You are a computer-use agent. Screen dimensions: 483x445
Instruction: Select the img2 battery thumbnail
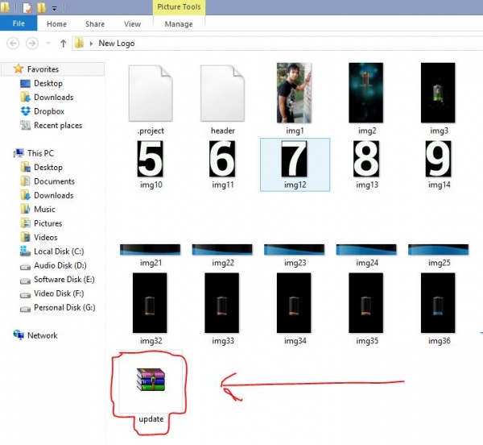366,93
